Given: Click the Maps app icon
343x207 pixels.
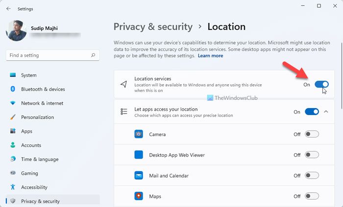Looking at the screenshot, I should (139, 196).
